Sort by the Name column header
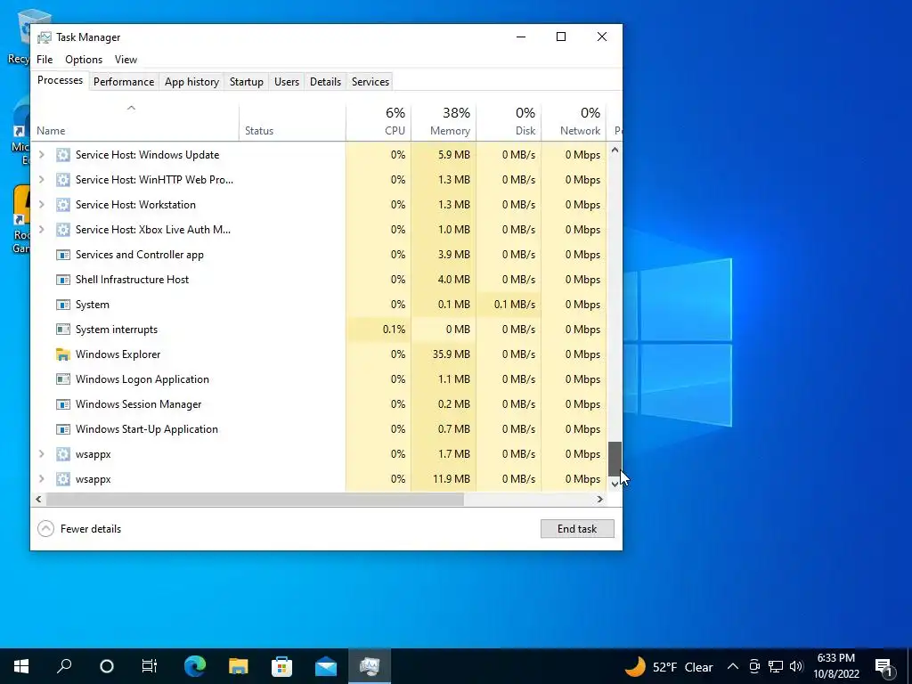The height and width of the screenshot is (684, 912). [x=134, y=122]
